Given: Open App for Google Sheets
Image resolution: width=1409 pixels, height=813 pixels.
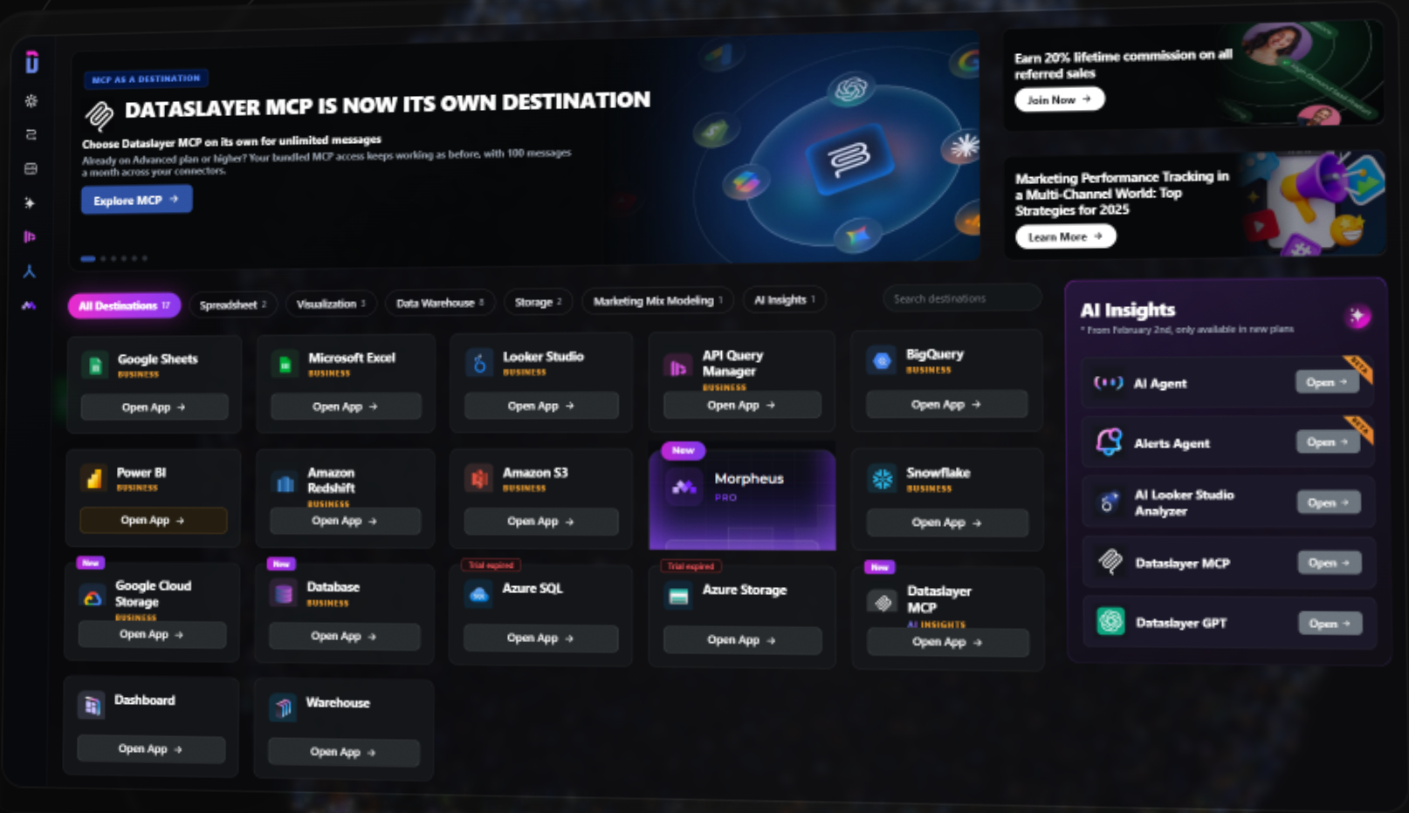Looking at the screenshot, I should coord(155,406).
